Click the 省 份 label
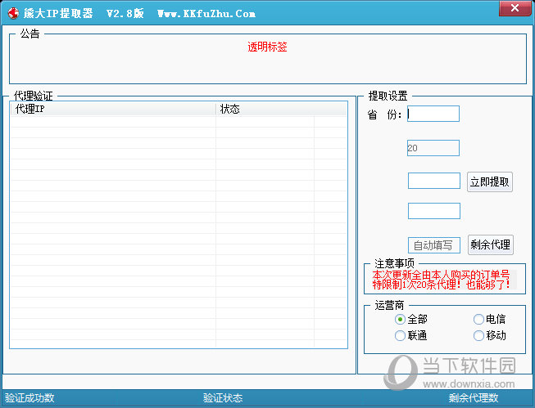 384,114
